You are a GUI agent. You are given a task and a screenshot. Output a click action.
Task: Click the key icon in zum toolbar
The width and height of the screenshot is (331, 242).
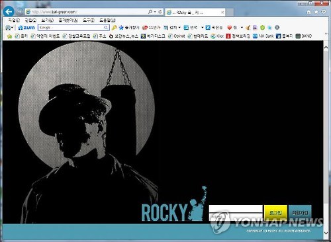click(114, 28)
